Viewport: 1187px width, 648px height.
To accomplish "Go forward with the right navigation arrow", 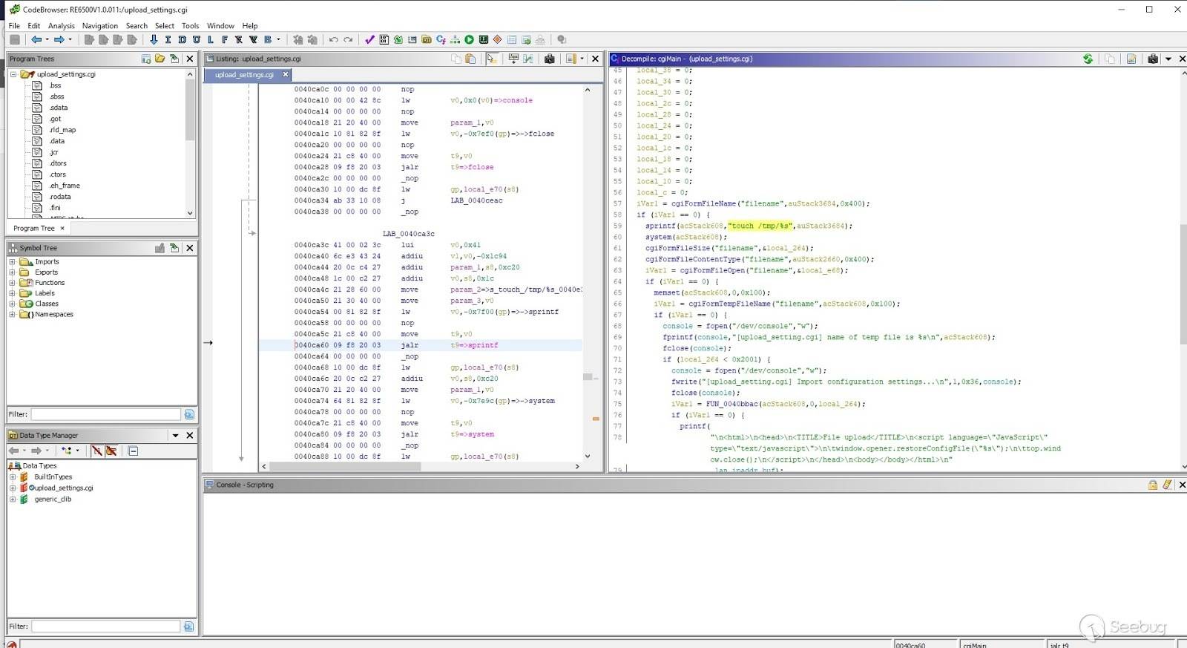I will [59, 40].
